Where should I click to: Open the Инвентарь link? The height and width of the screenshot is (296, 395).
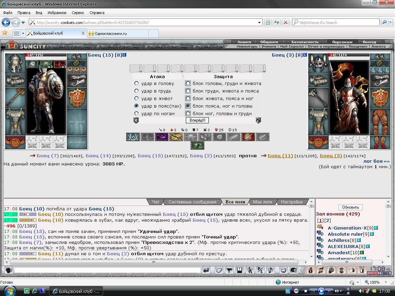pyautogui.click(x=247, y=46)
